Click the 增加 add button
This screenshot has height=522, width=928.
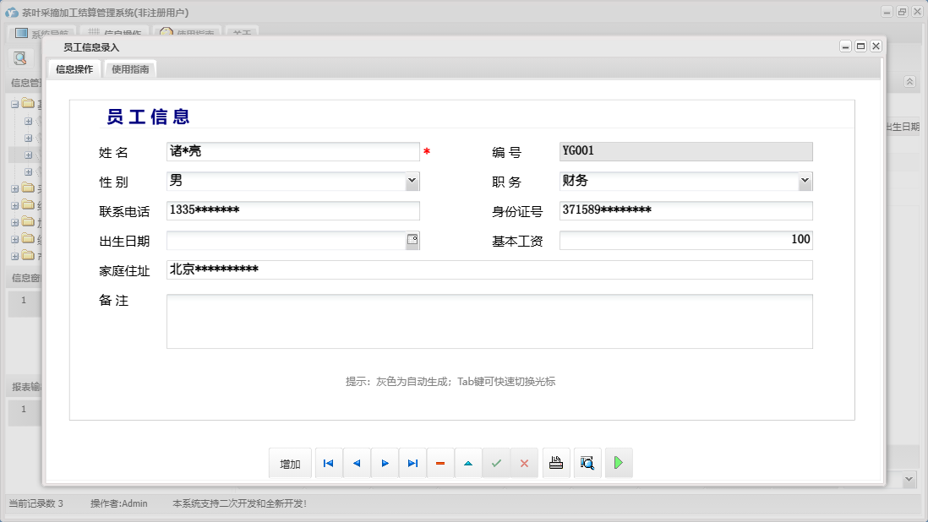(290, 463)
